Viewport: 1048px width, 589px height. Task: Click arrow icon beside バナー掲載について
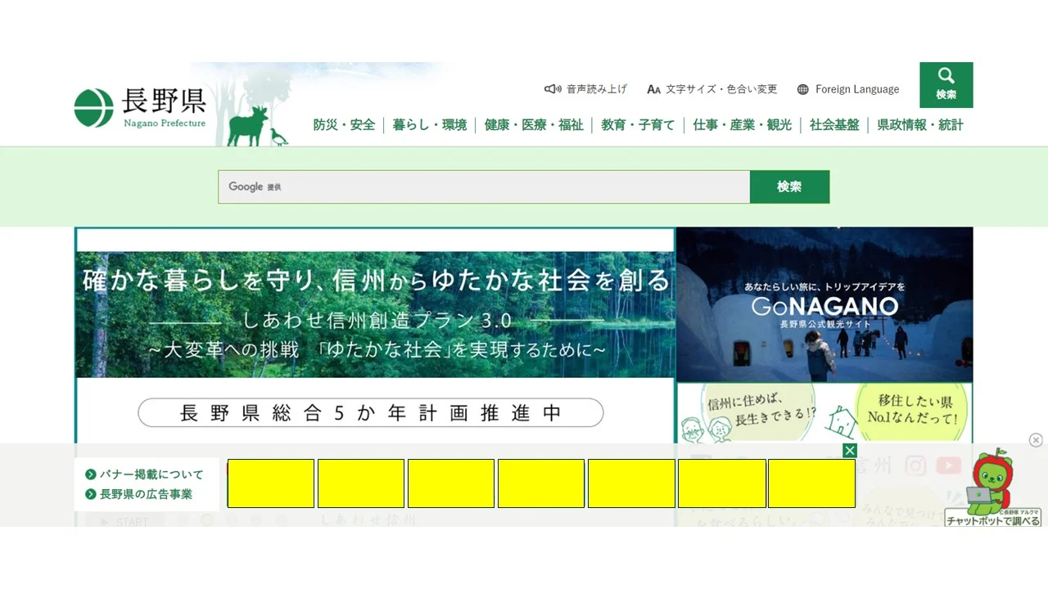pos(91,474)
